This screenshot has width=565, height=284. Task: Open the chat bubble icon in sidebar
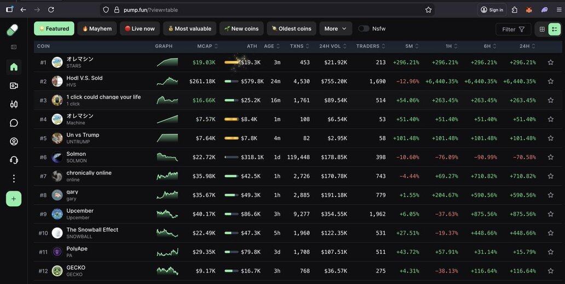tap(14, 123)
